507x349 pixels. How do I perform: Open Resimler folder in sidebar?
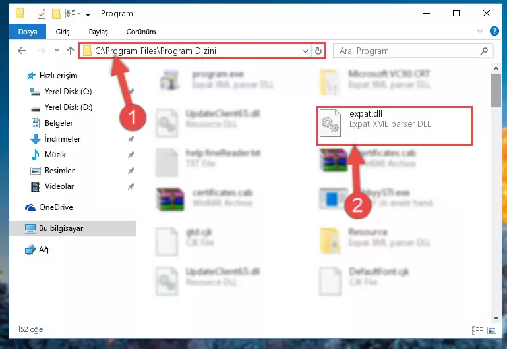(x=53, y=171)
